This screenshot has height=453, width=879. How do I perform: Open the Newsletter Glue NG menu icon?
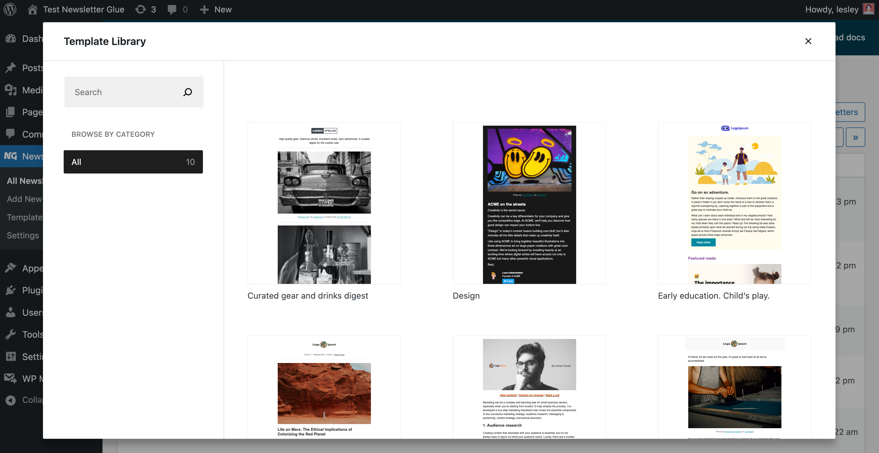(x=10, y=156)
